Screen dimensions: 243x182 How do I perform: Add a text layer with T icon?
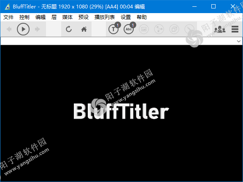[113, 29]
